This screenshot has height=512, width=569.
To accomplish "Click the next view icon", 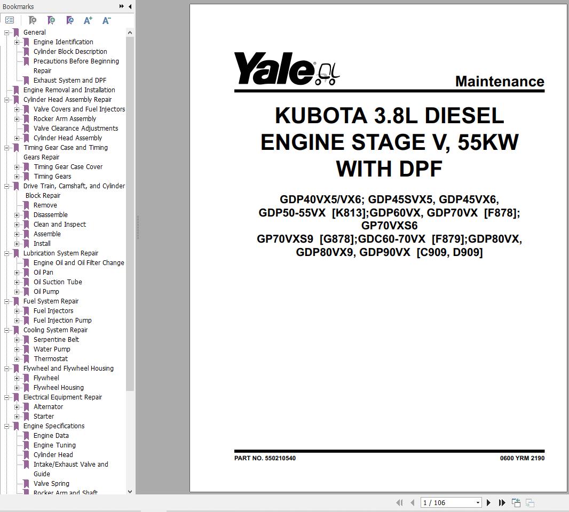I will pyautogui.click(x=530, y=502).
